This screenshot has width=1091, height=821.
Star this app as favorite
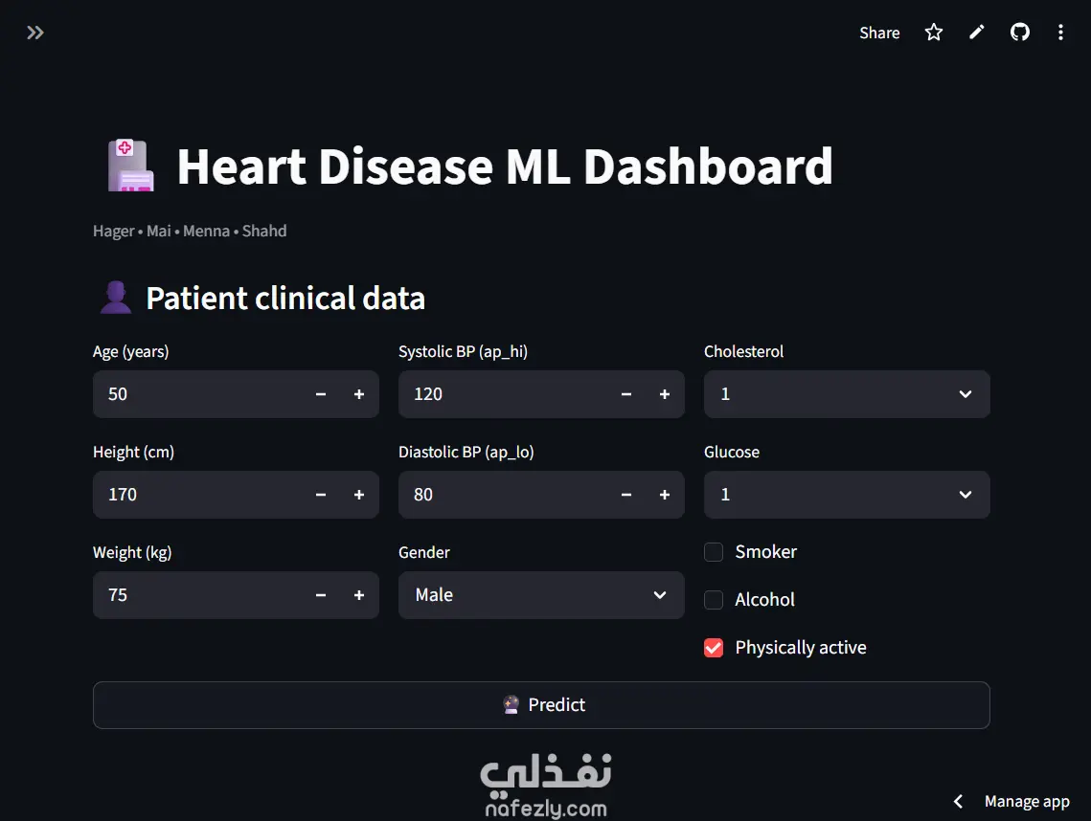(x=934, y=33)
